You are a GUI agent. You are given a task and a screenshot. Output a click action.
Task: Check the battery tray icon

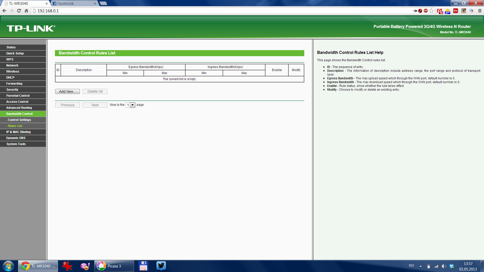(429, 266)
